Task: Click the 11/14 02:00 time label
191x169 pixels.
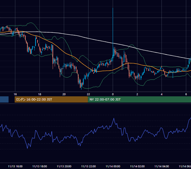Action: click(x=137, y=166)
